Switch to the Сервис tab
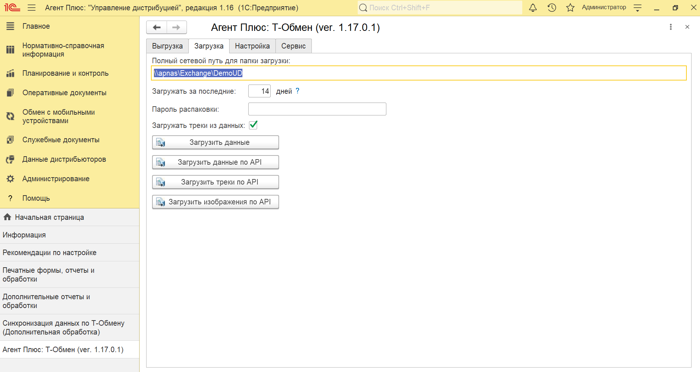 [293, 46]
